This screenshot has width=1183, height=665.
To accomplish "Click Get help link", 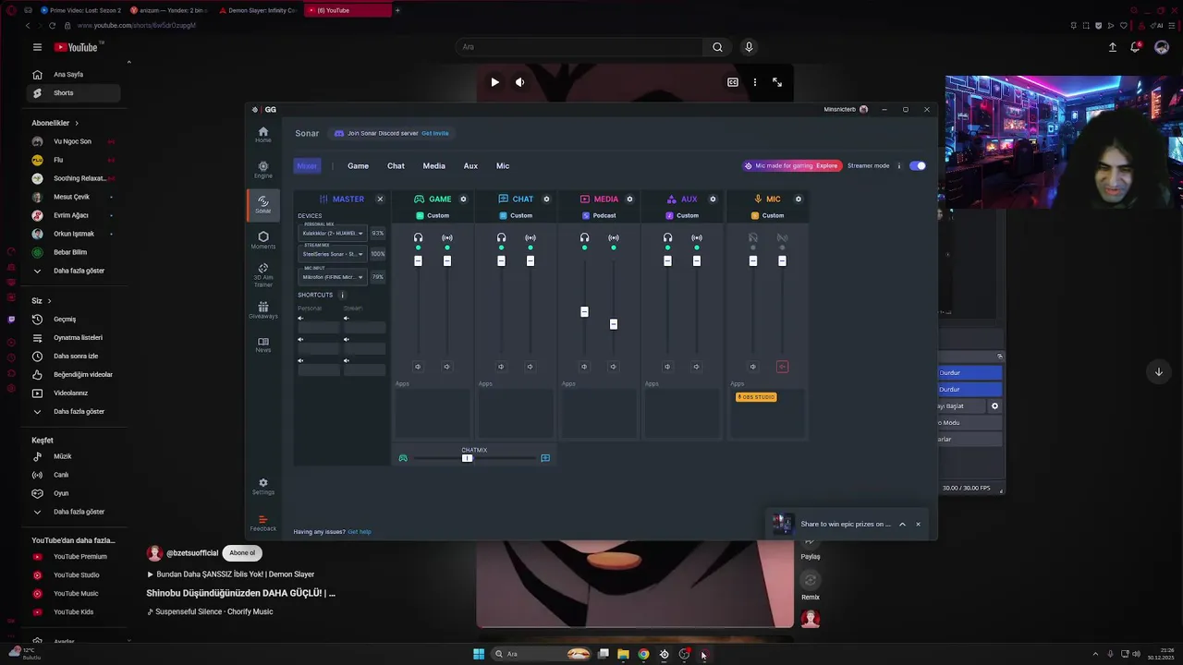I will [360, 532].
